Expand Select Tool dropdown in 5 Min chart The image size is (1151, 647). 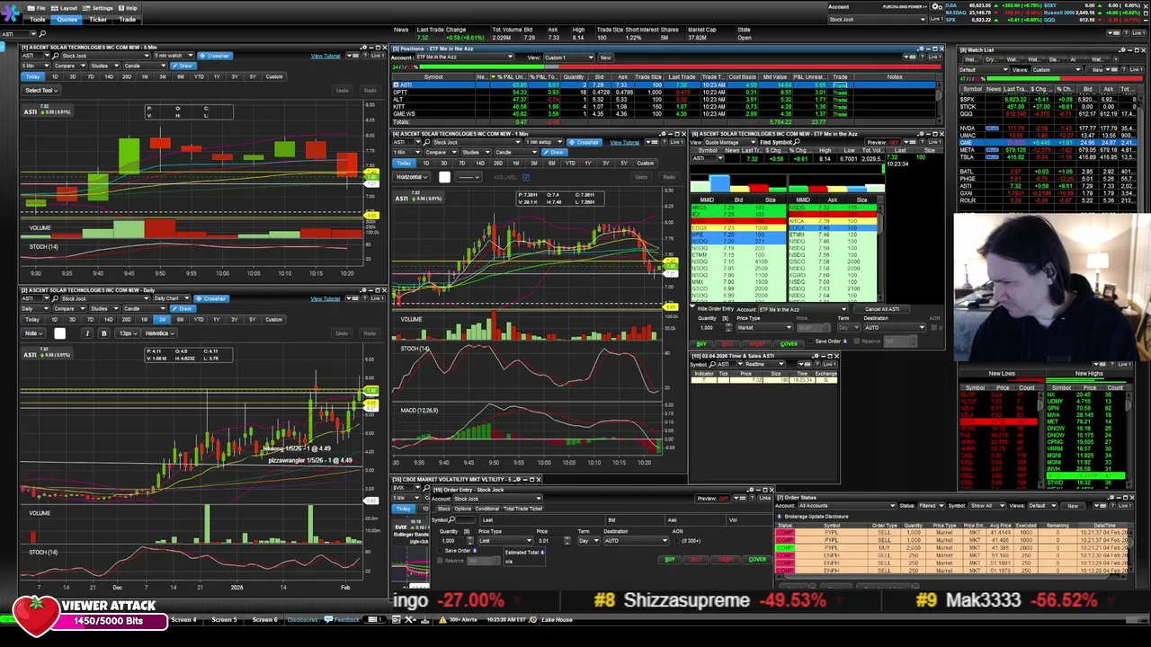pyautogui.click(x=41, y=90)
